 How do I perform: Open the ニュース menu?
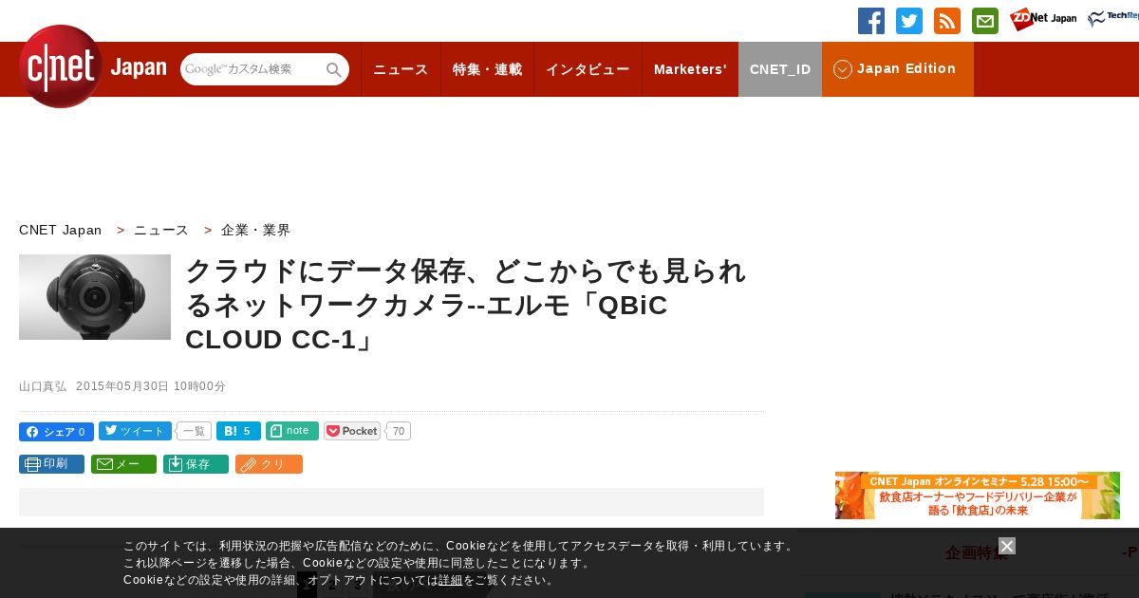point(401,69)
